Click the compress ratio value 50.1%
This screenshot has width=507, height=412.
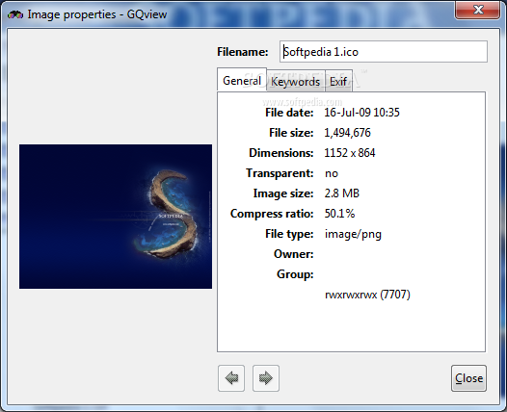(339, 214)
